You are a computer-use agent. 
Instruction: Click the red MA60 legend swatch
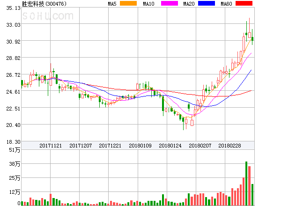tap(244, 3)
